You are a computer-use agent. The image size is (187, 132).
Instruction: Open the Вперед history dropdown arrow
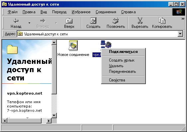point(56,23)
